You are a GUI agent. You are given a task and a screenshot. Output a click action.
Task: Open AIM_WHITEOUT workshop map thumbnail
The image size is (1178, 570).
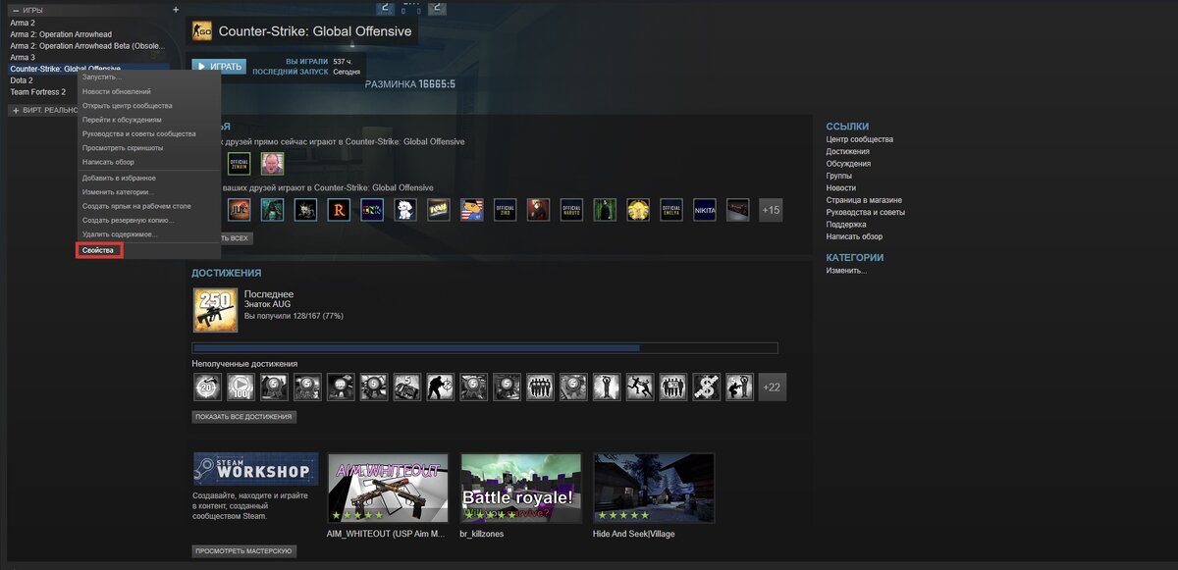pyautogui.click(x=388, y=488)
